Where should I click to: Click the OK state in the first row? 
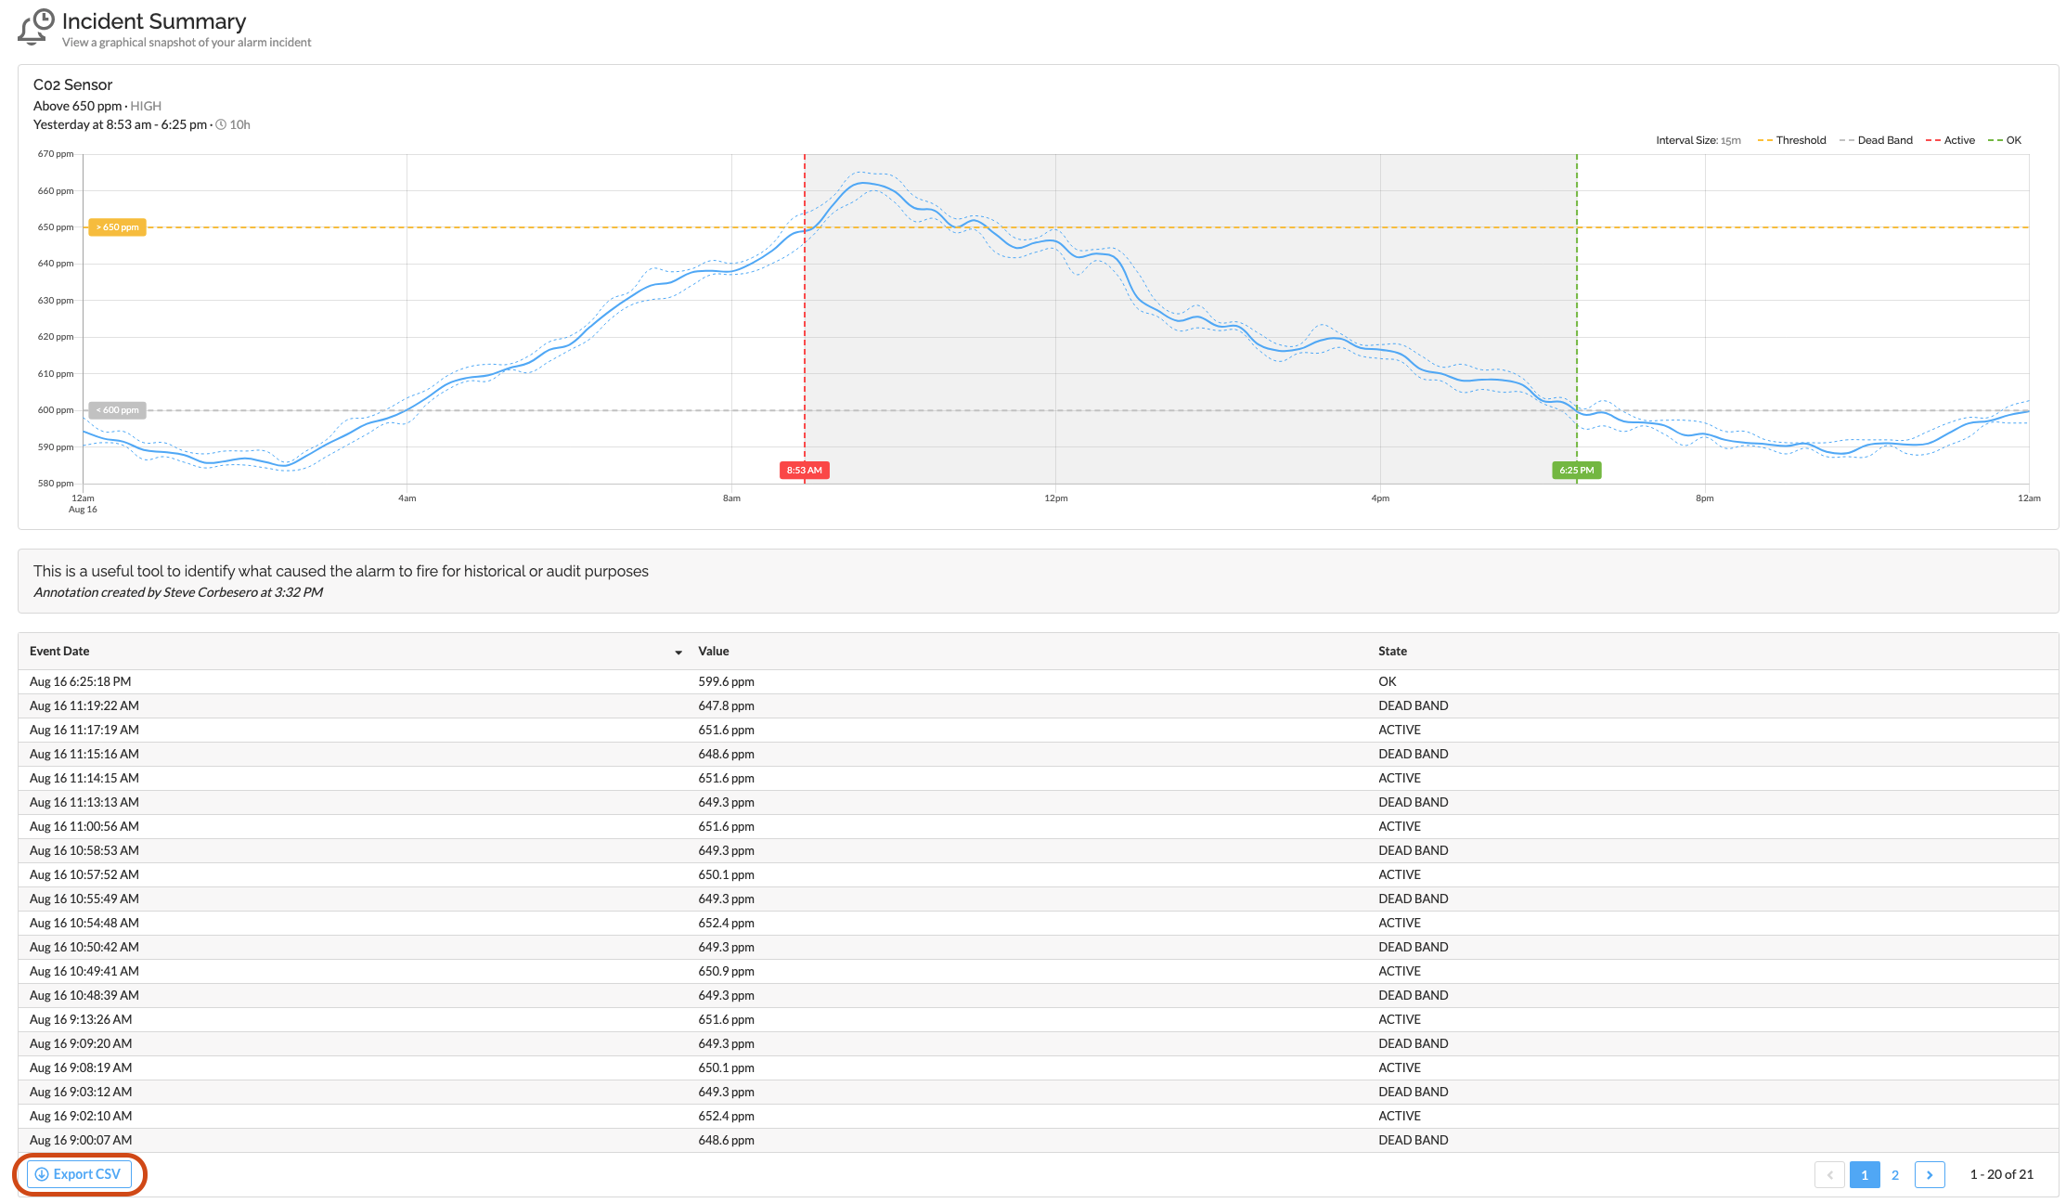pyautogui.click(x=1387, y=681)
